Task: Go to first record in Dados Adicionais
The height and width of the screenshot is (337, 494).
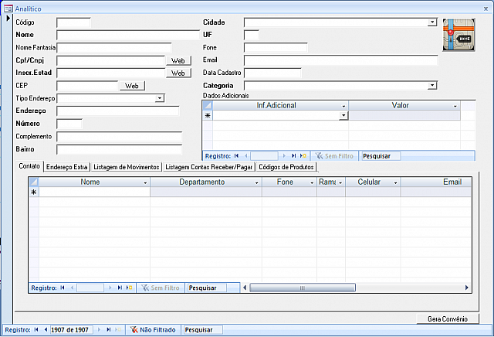Action: point(237,156)
